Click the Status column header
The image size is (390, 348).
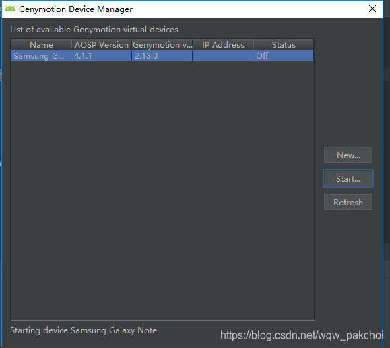(284, 45)
